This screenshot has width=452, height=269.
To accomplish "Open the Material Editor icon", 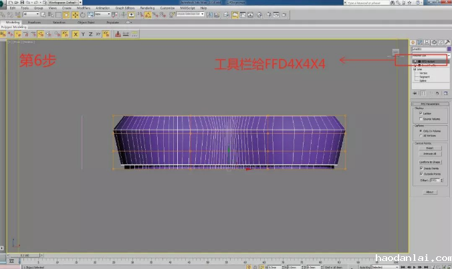I will coord(259,15).
